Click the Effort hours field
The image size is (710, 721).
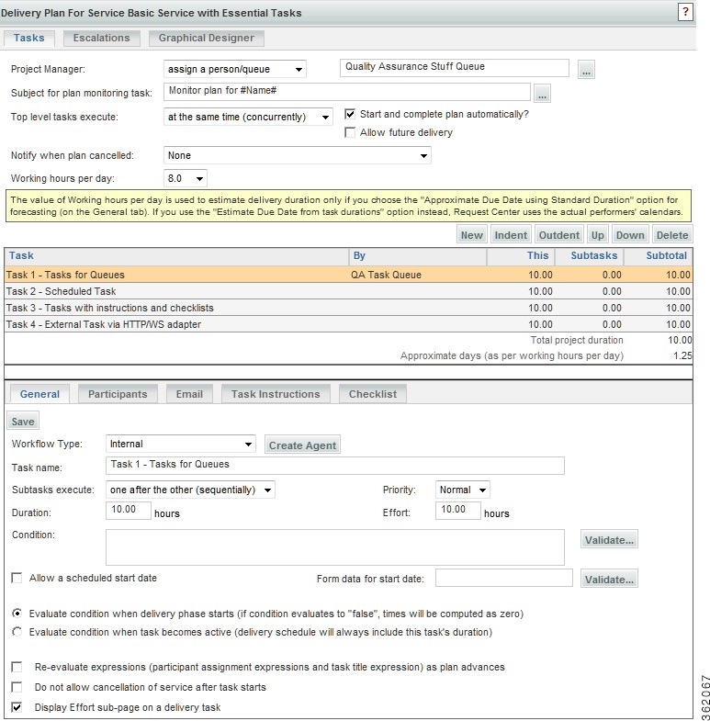click(x=458, y=511)
